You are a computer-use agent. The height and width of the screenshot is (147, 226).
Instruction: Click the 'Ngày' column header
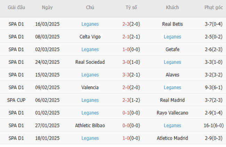click(47, 7)
